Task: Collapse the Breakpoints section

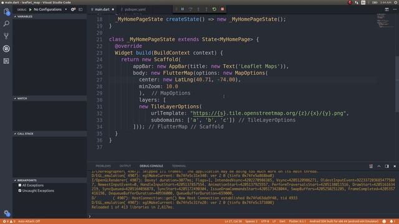Action: click(x=50, y=180)
